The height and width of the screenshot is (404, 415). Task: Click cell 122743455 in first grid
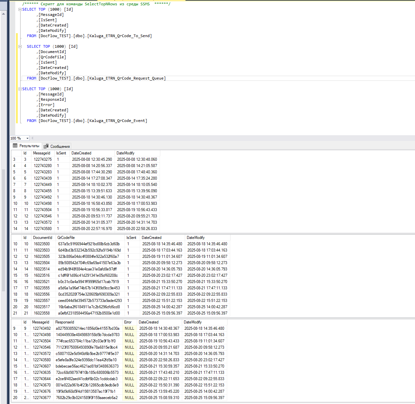point(43,191)
